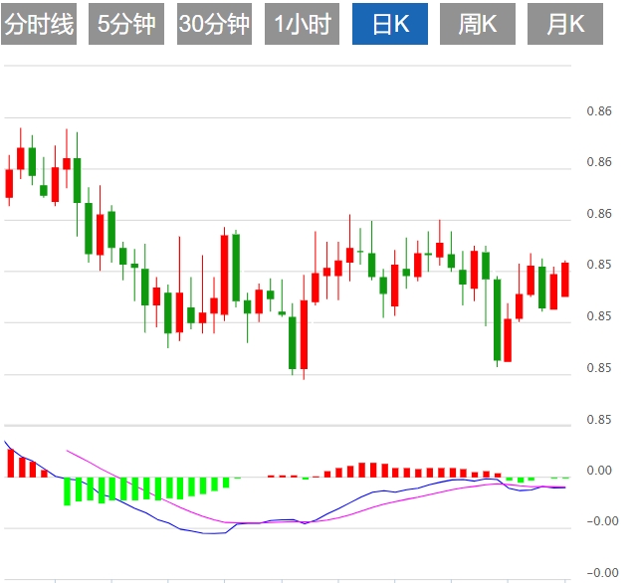Switch to the 分时线 chart tab
637x583 pixels.
pyautogui.click(x=39, y=24)
